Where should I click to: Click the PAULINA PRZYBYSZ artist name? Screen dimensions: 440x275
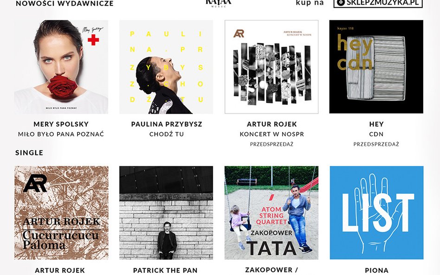click(167, 124)
